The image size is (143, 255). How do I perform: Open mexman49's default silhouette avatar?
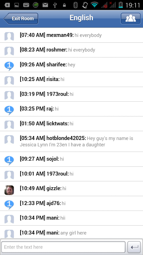(9, 36)
